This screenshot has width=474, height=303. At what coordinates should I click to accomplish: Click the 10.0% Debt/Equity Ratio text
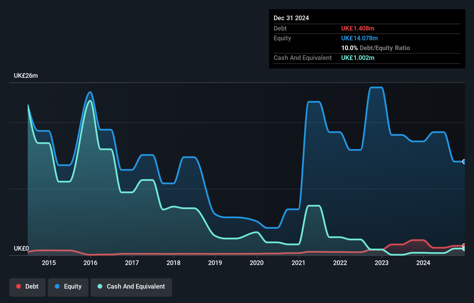(376, 48)
